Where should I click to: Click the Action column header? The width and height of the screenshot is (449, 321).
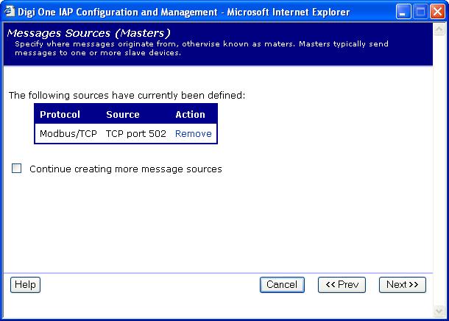click(190, 114)
